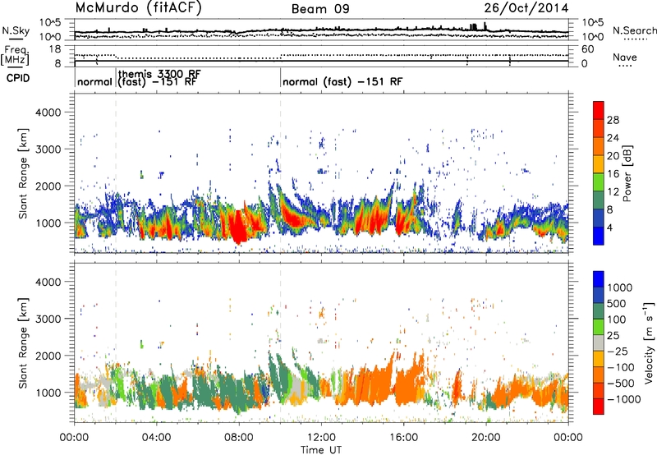
Task: Click the 'normal (fast) -151 RF' CPID entry
Action: pyautogui.click(x=342, y=81)
